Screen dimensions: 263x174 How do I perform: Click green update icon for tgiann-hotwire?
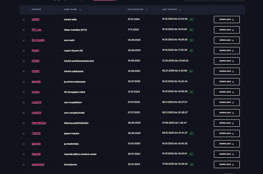pyautogui.click(x=191, y=134)
